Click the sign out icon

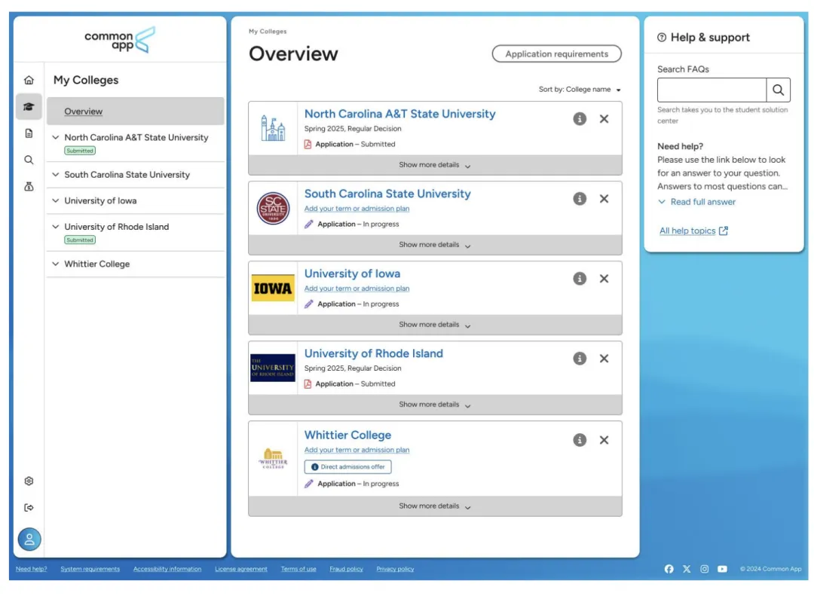coord(29,508)
